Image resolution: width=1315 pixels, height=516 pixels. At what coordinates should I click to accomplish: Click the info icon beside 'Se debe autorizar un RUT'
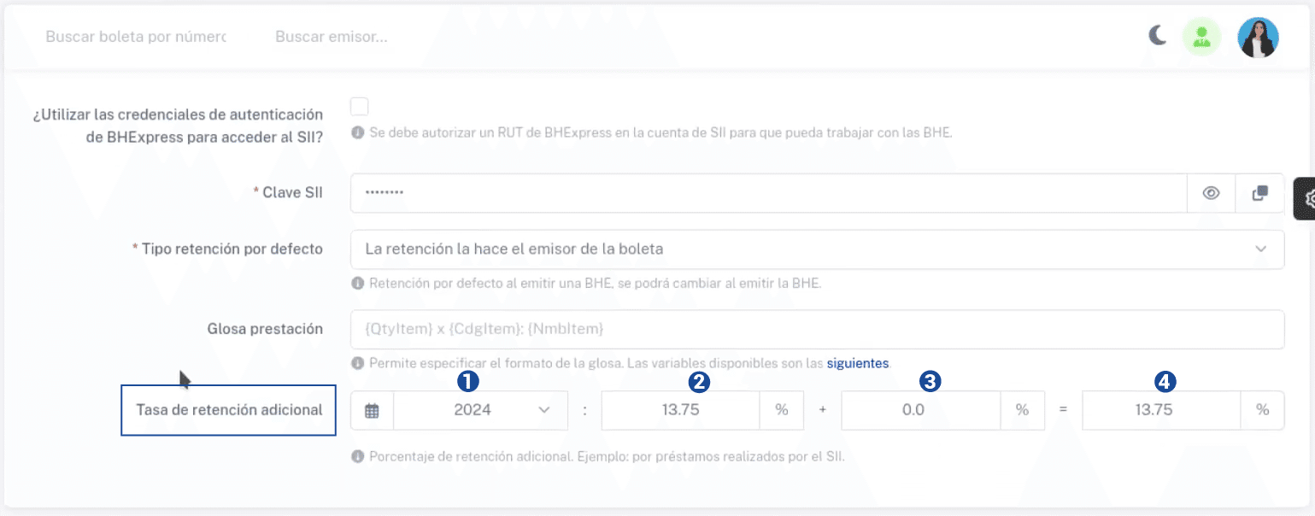[x=358, y=133]
